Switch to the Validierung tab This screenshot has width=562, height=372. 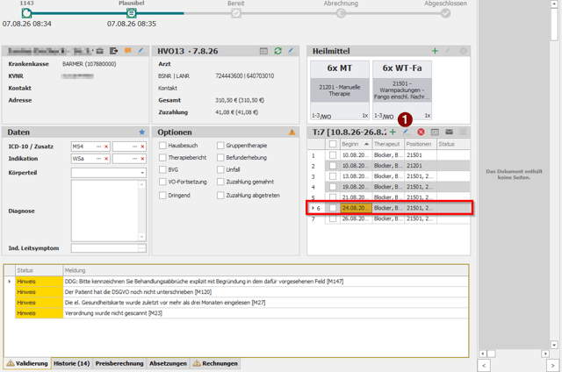[27, 363]
